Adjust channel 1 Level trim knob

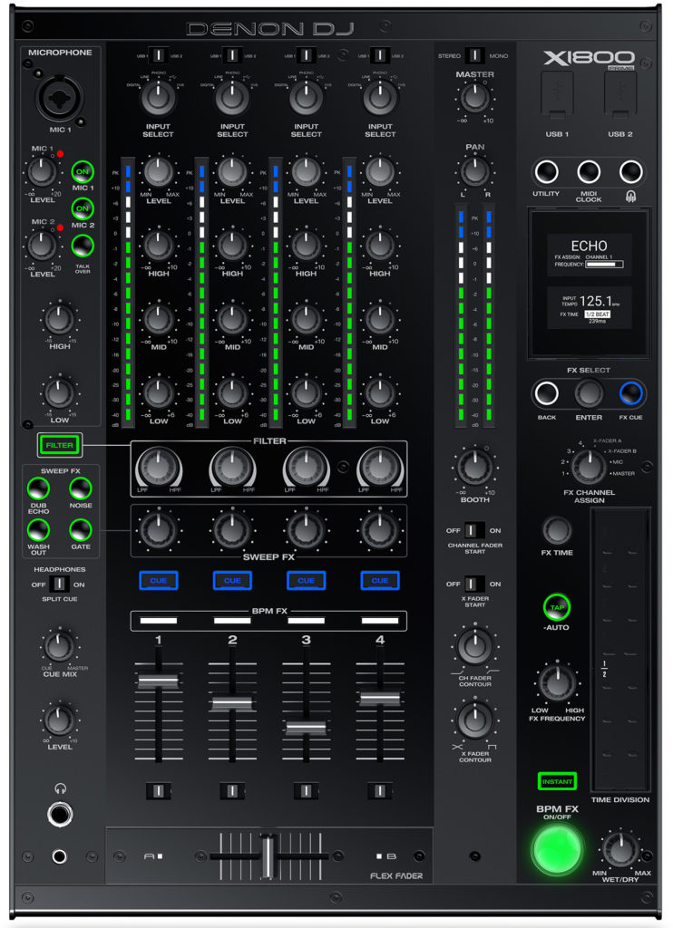[x=158, y=172]
